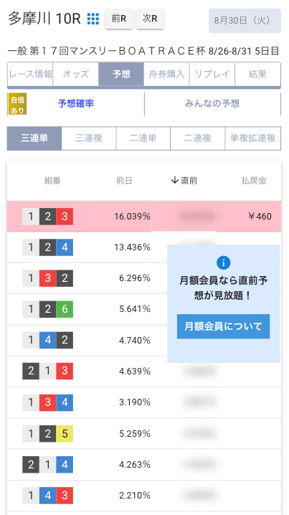Select the 三連複 bet type

tap(89, 138)
